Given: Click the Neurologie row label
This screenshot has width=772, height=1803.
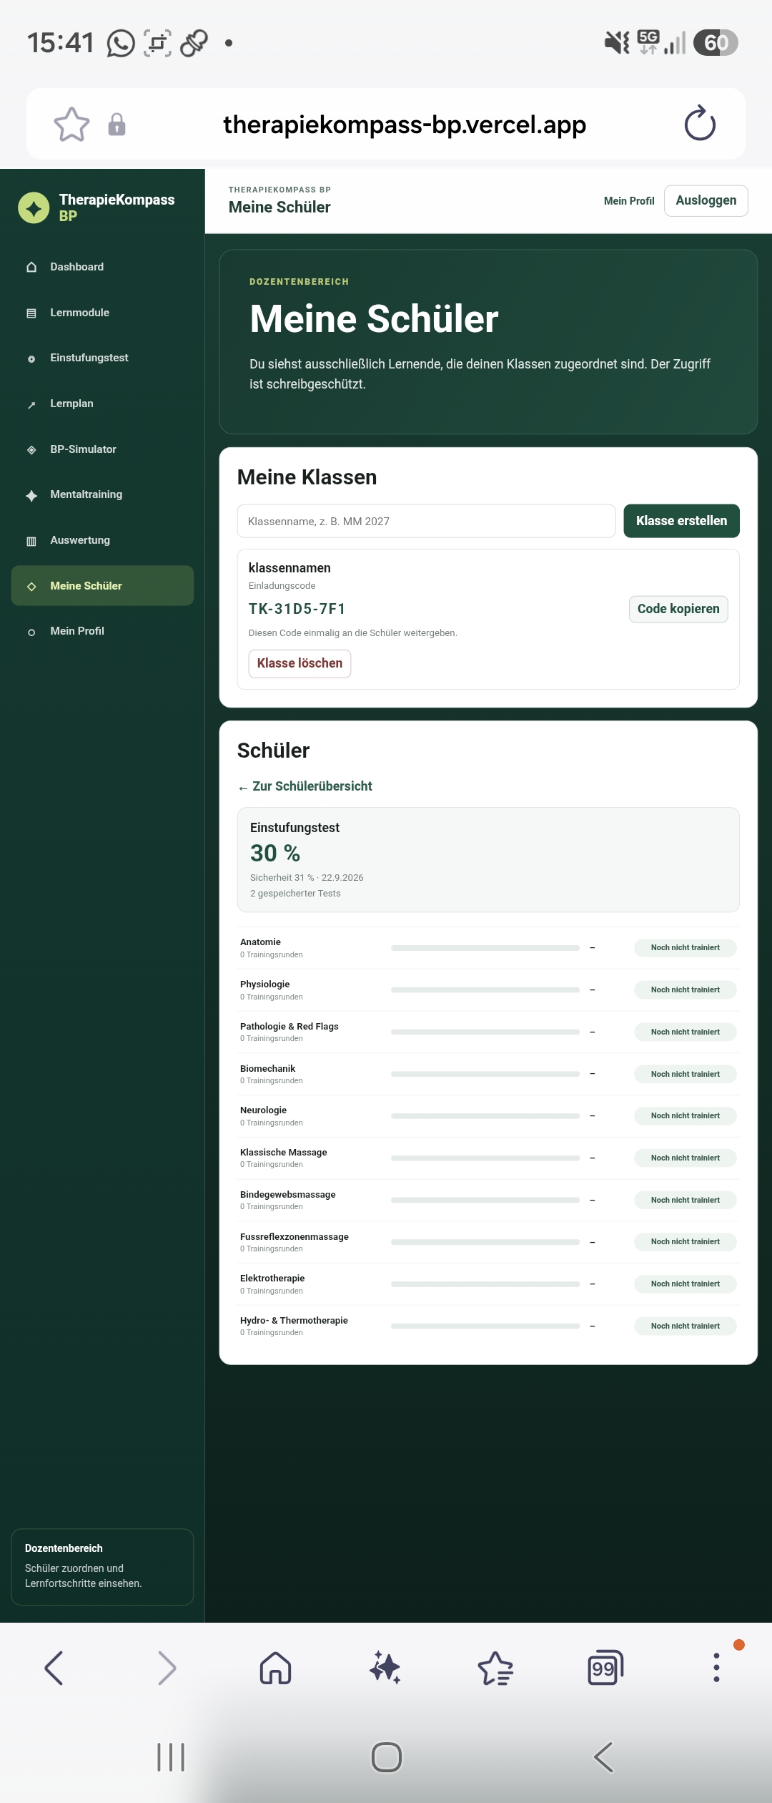Looking at the screenshot, I should pyautogui.click(x=263, y=1110).
